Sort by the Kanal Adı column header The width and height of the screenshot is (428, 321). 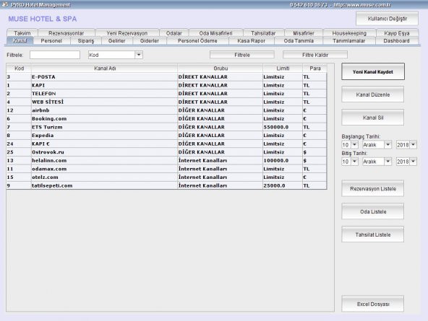pyautogui.click(x=105, y=69)
